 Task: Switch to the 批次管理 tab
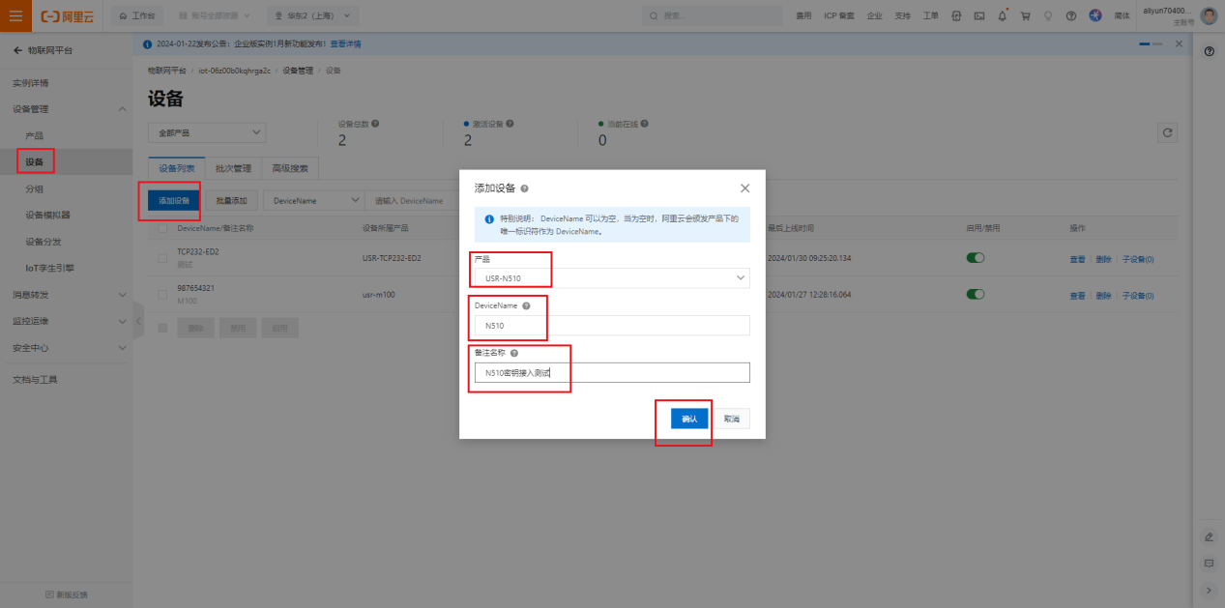click(233, 168)
